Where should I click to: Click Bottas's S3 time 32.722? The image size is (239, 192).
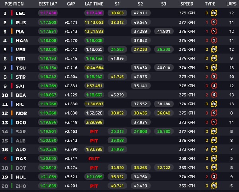164,168
